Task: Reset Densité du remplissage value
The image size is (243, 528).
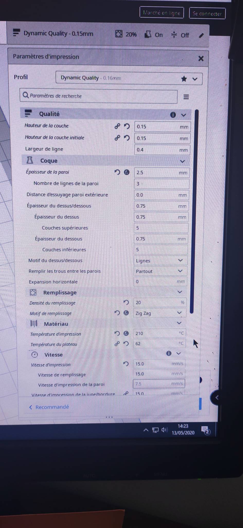Action: (x=126, y=302)
